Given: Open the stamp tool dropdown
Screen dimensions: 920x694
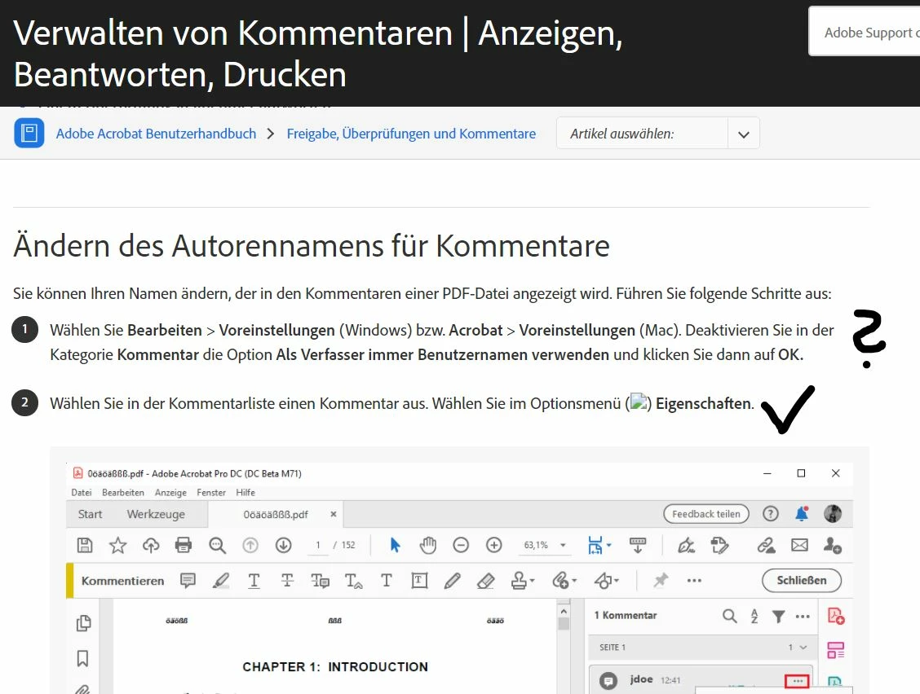Looking at the screenshot, I should click(522, 580).
